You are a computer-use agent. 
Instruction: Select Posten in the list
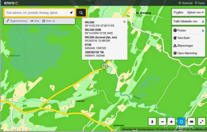(189, 31)
